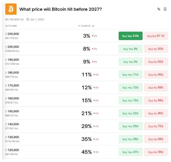Viewport: 171px width, 162px height.
Task: Buy Yes 8¢ on 200,000 outcome
Action: (130, 49)
